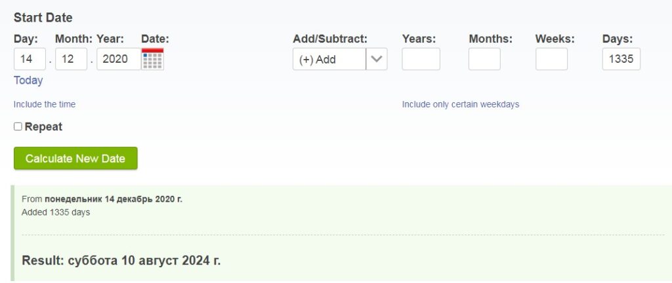This screenshot has height=283, width=672.
Task: Select the Days field containing 1335
Action: point(621,59)
